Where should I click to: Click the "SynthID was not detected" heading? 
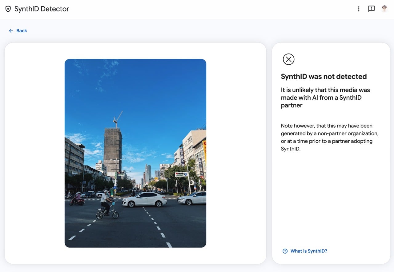324,77
